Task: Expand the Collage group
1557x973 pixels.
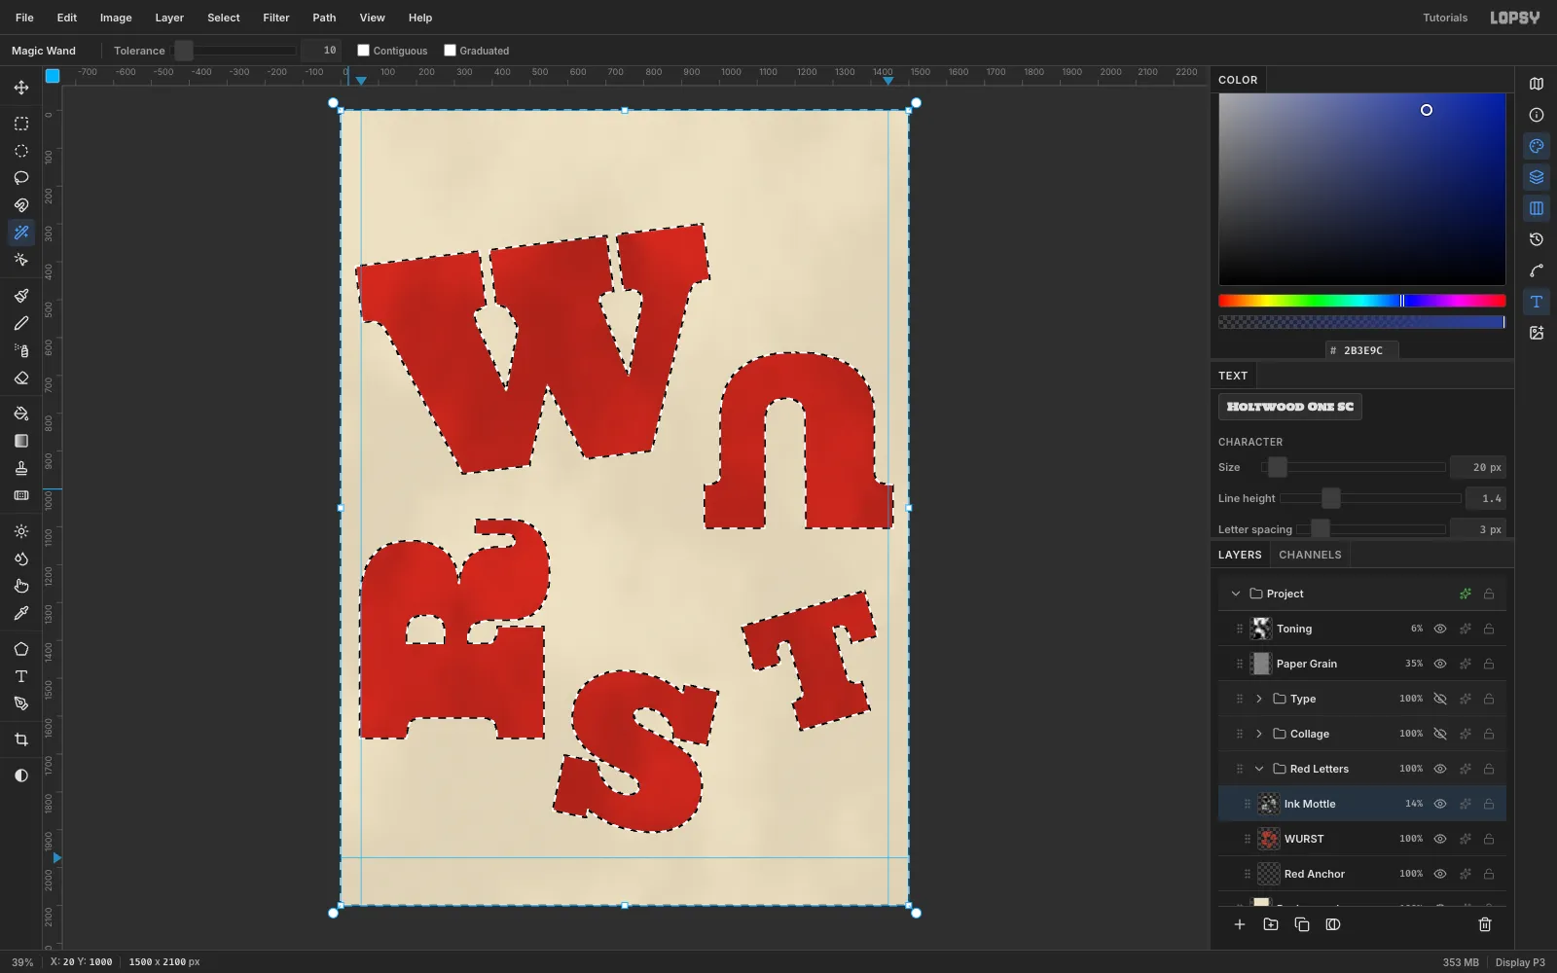Action: [x=1259, y=734]
